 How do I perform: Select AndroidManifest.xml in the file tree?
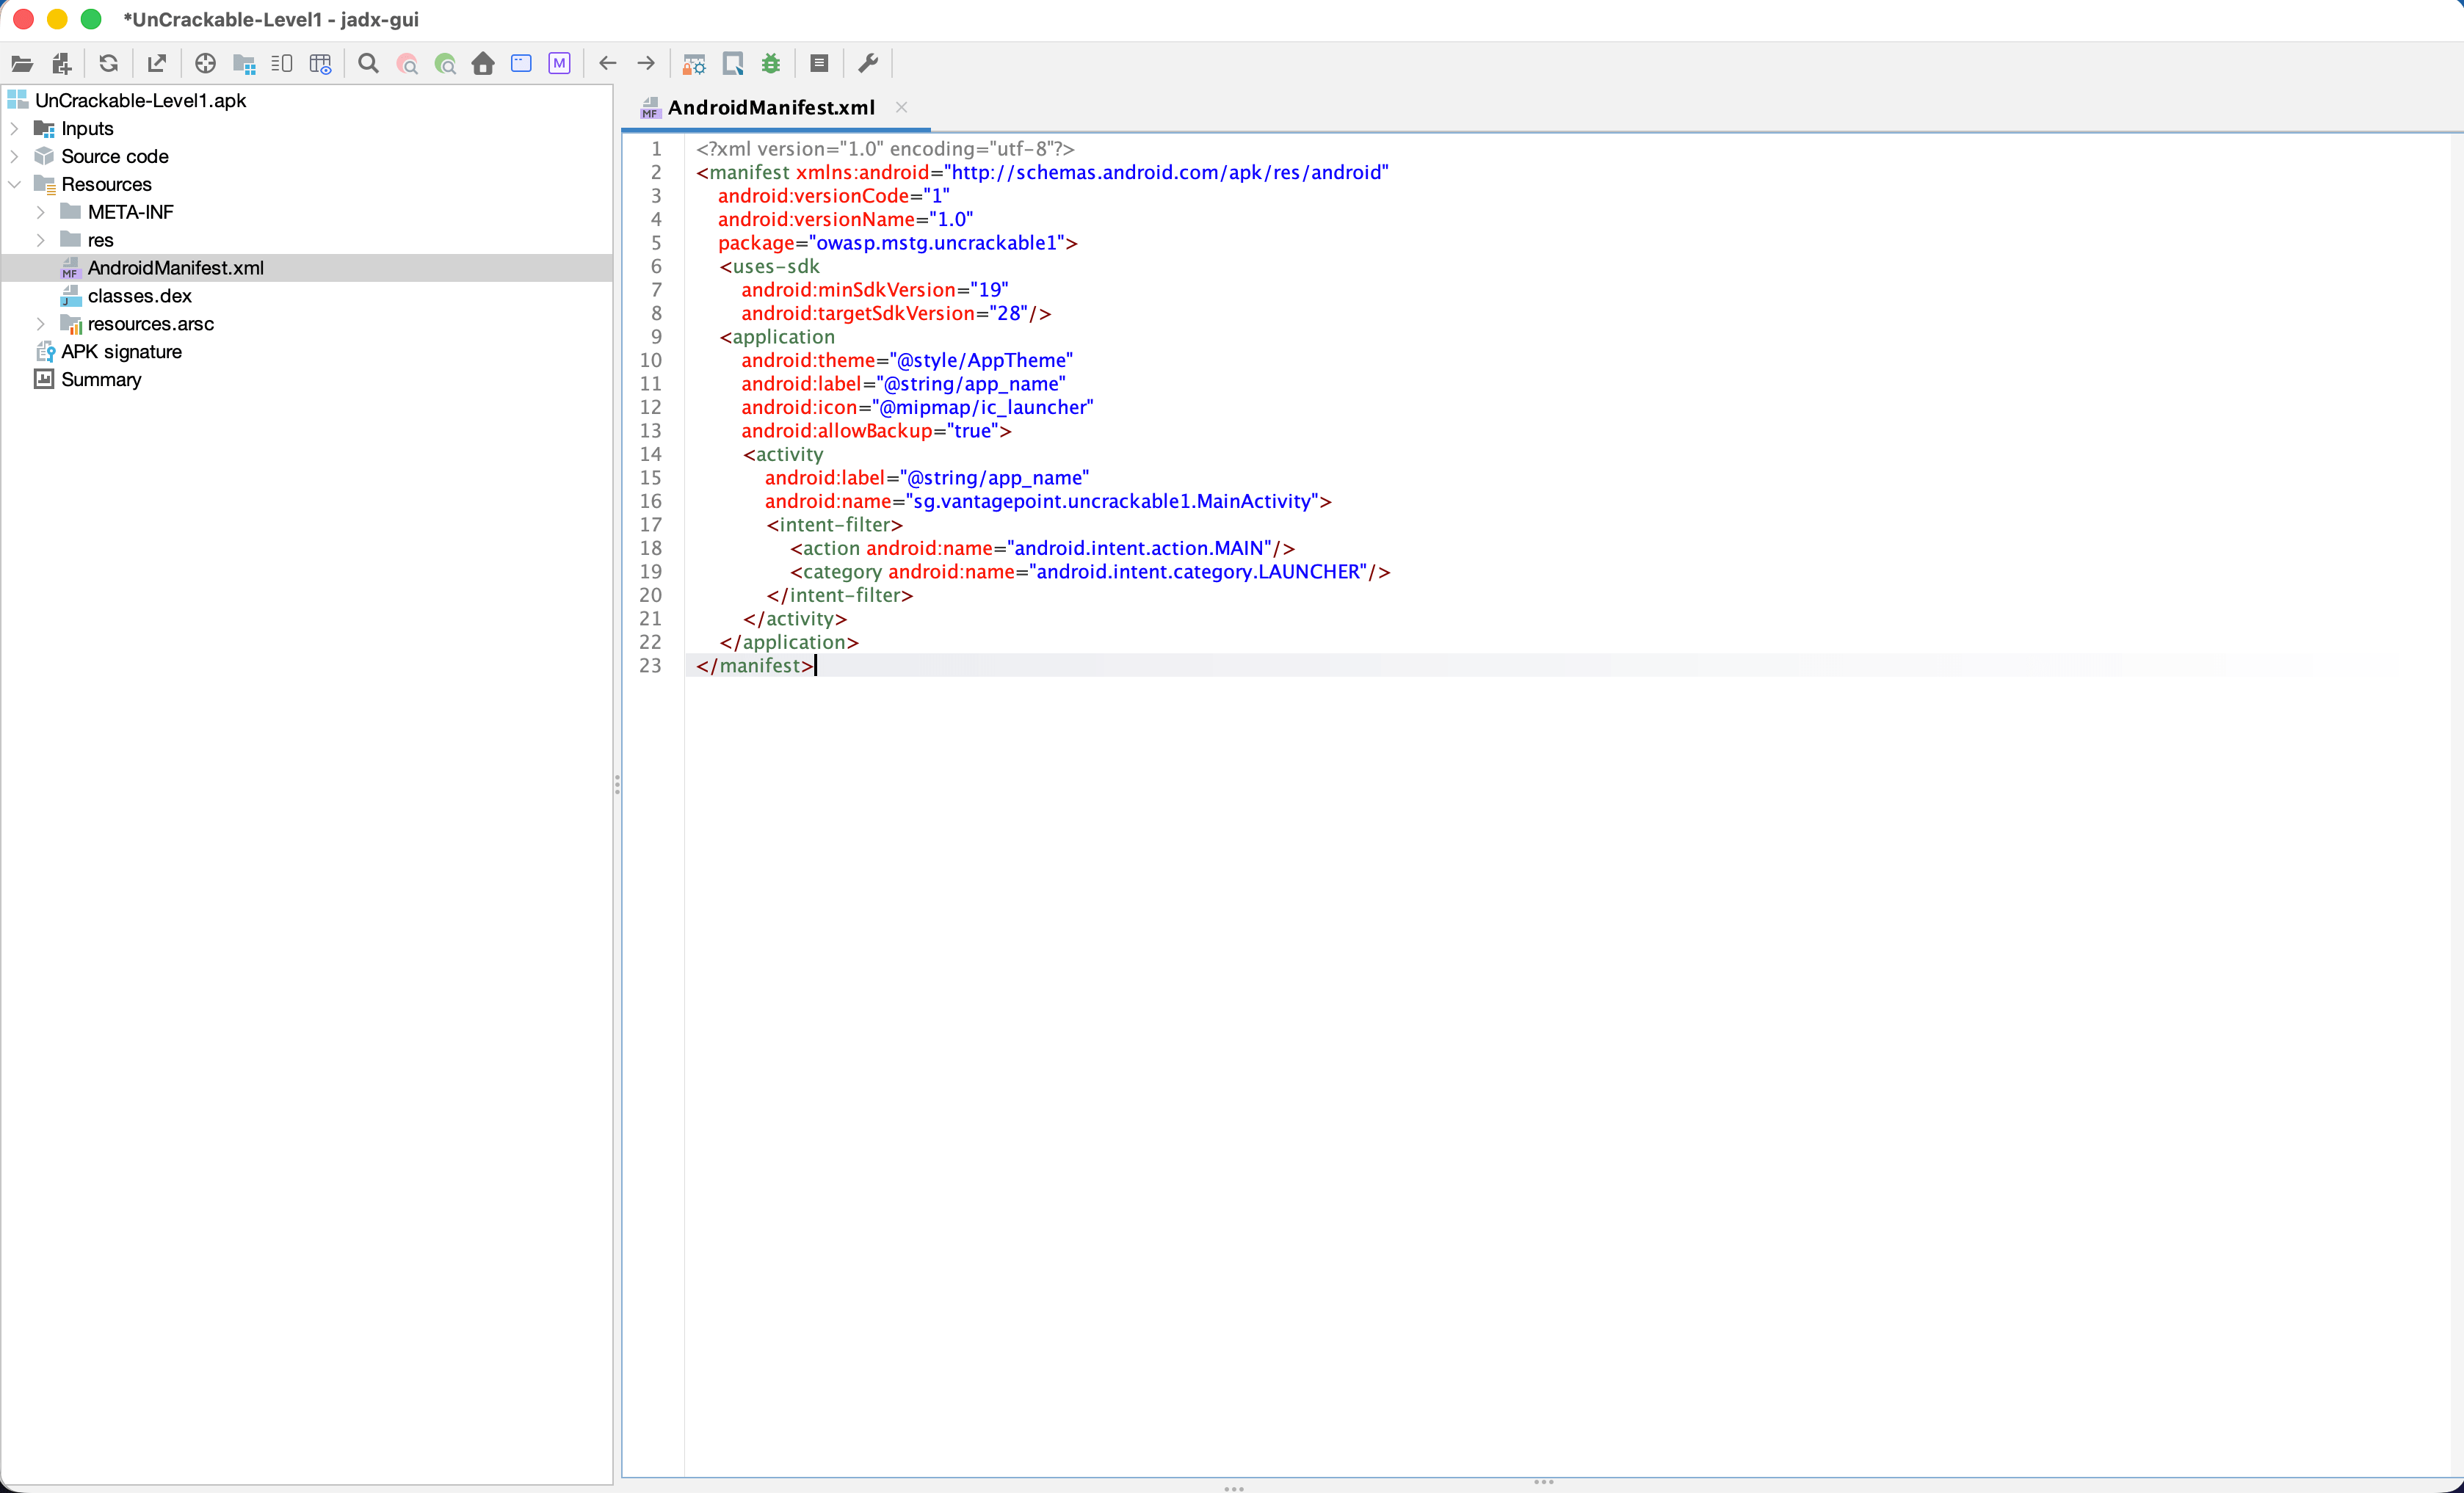point(175,268)
